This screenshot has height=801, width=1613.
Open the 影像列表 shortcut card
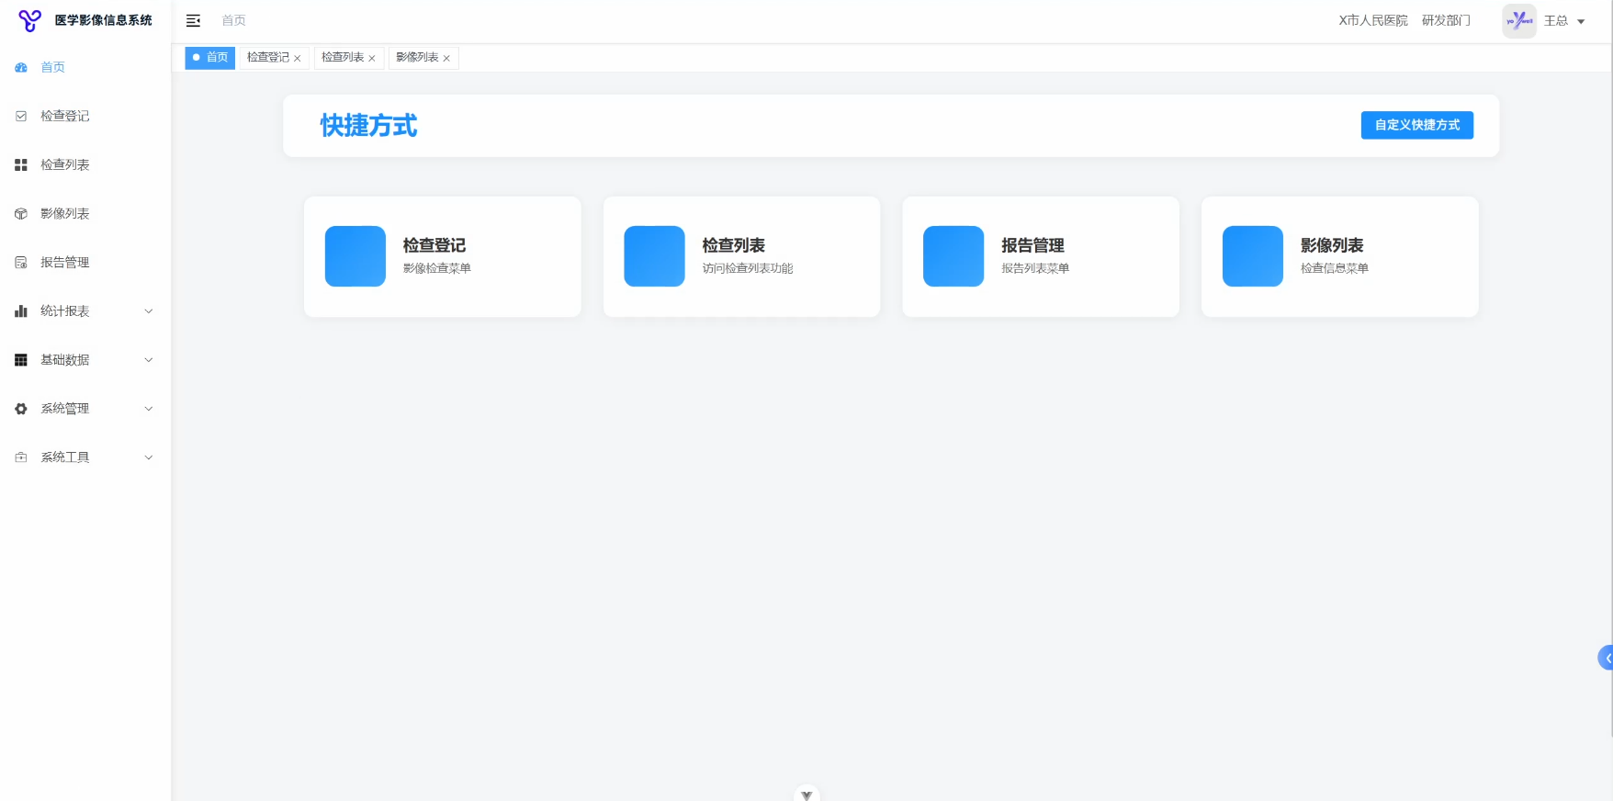pos(1339,256)
